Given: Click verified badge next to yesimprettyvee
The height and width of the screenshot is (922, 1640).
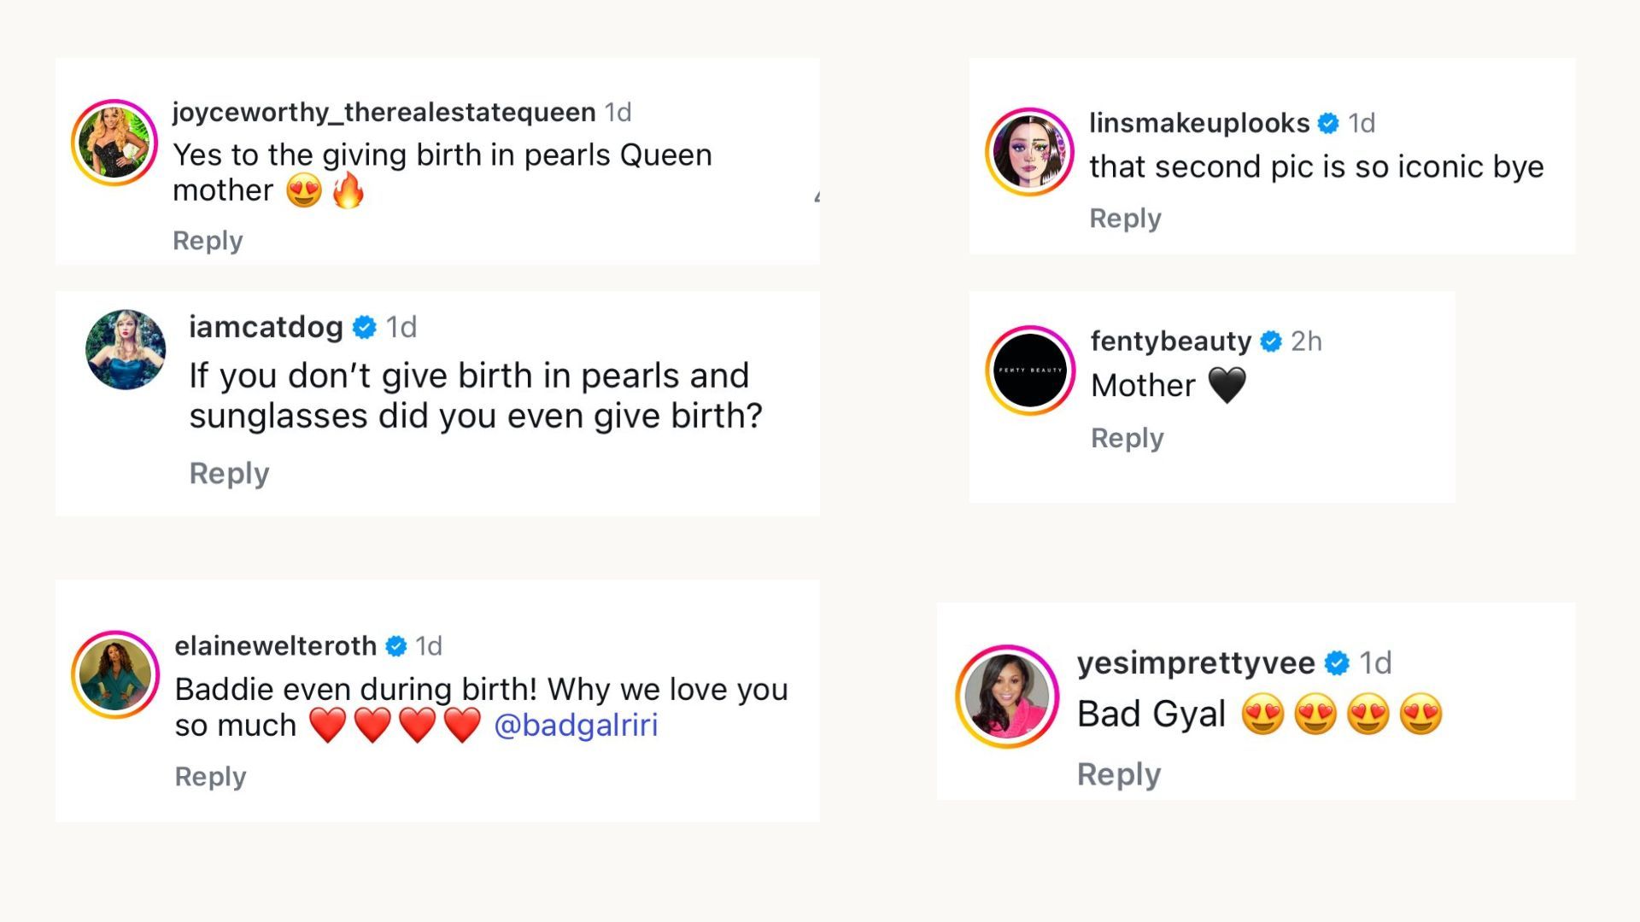Looking at the screenshot, I should 1337,663.
